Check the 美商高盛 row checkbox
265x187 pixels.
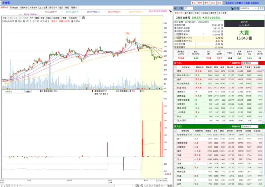pos(175,96)
